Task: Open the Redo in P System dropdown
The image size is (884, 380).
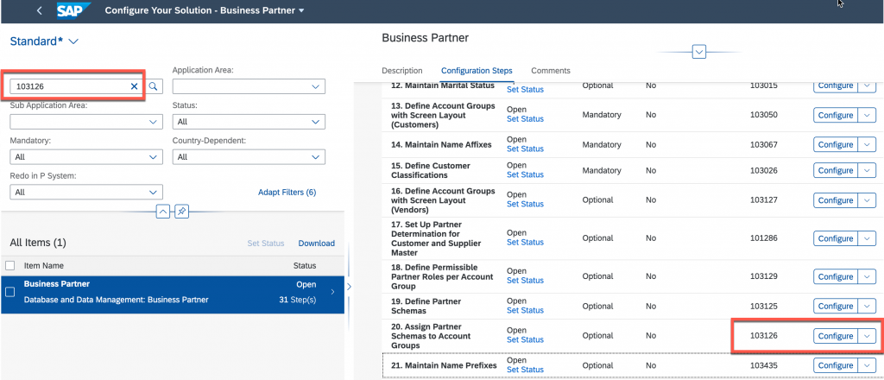Action: click(153, 193)
